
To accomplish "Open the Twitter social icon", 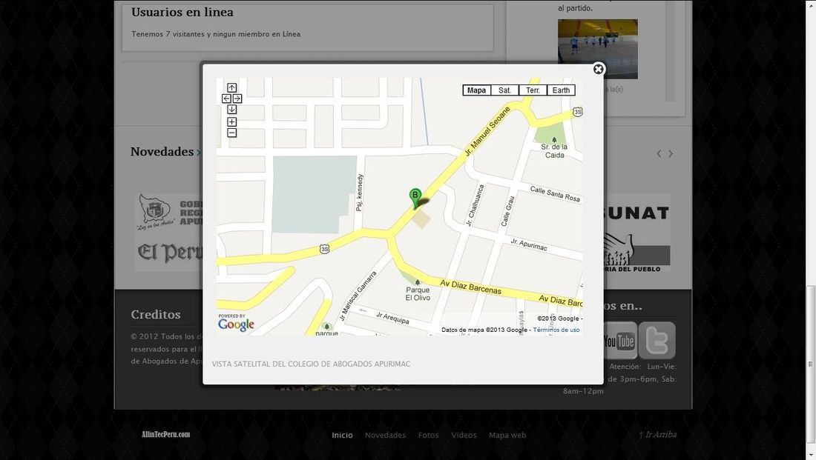I will pyautogui.click(x=657, y=341).
